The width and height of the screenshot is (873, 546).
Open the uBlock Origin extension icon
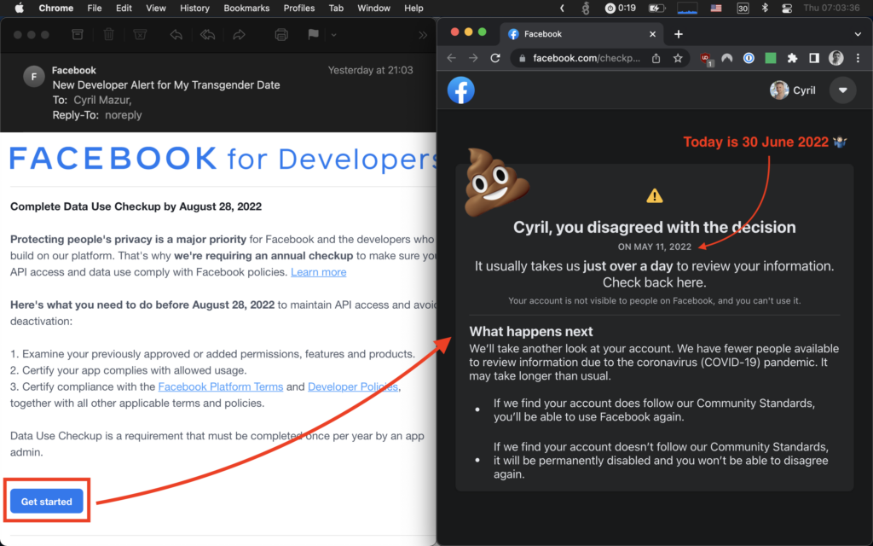point(705,59)
